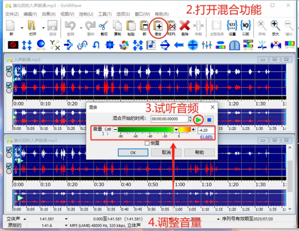Screen dimensions: 299x231
Task: Play the mix preview with green button
Action: click(198, 120)
